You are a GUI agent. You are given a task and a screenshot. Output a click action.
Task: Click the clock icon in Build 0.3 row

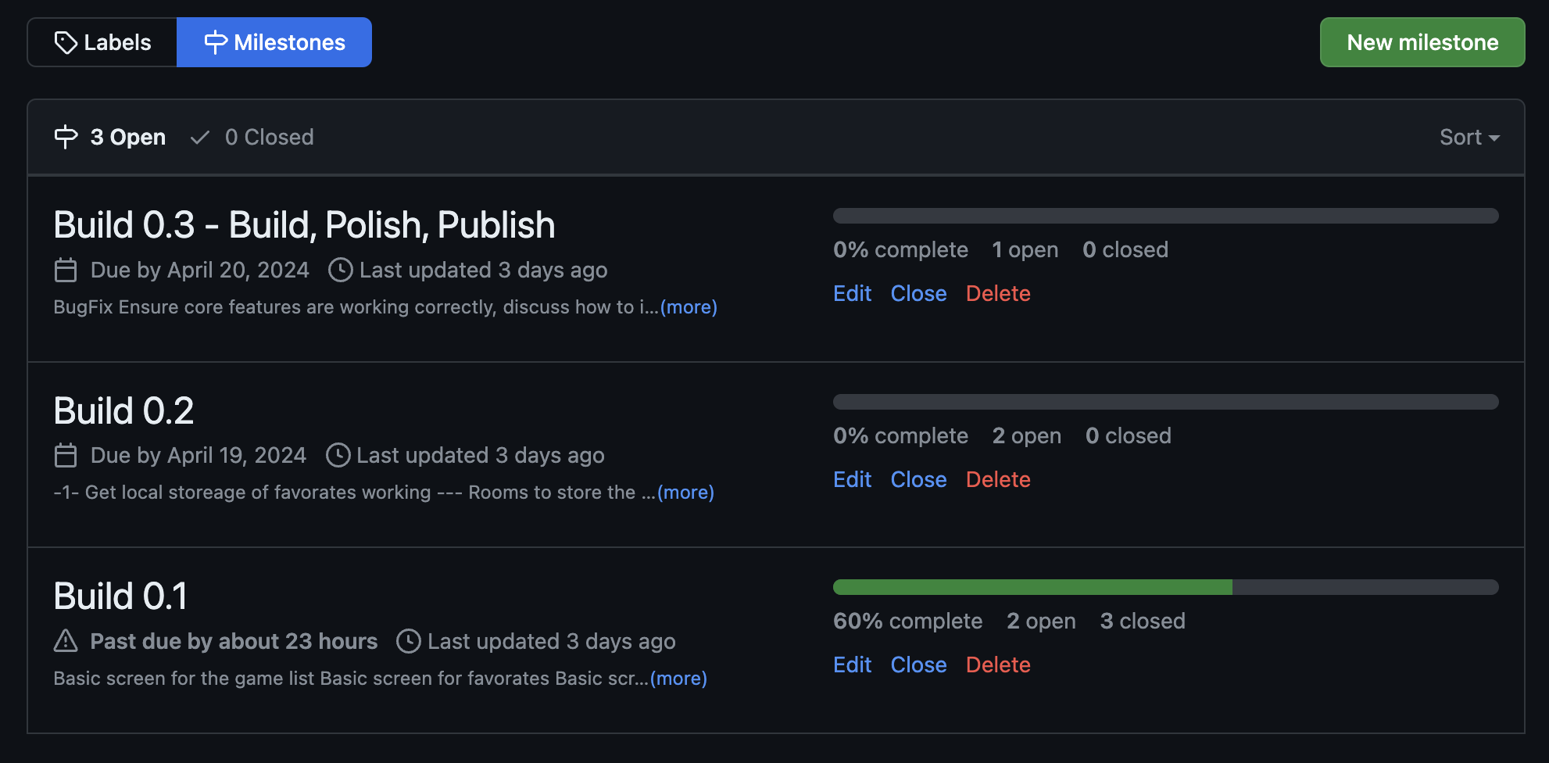[340, 270]
